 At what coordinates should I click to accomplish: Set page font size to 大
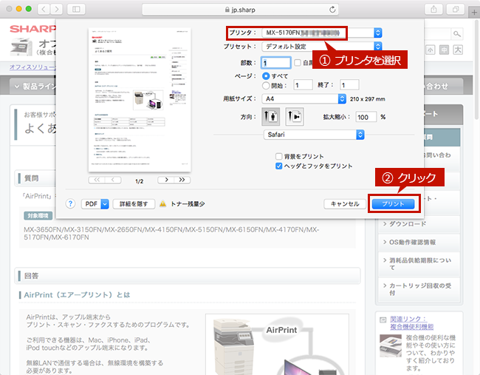click(458, 50)
